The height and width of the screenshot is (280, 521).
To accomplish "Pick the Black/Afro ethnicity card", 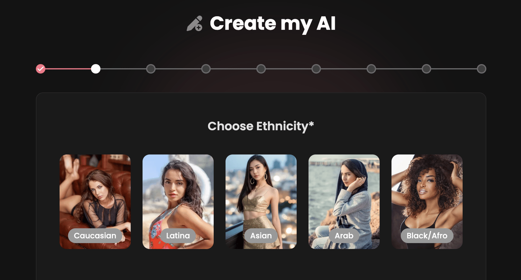I will [427, 202].
